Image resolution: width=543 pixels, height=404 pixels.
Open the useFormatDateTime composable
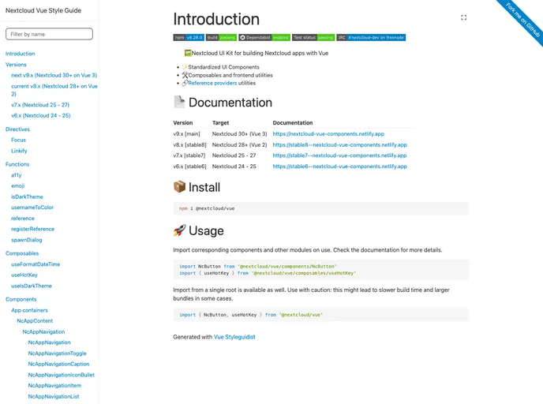click(36, 264)
